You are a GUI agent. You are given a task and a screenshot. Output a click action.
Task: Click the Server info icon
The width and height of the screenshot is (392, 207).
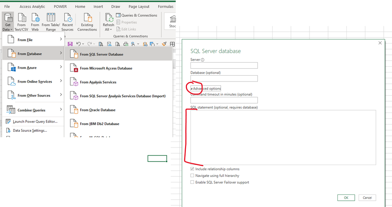pos(203,60)
